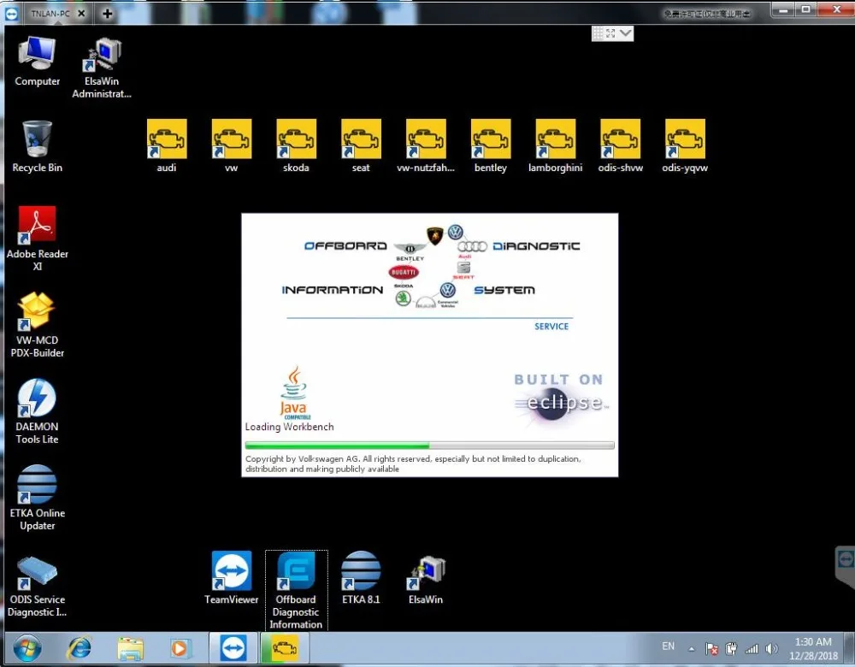Image resolution: width=855 pixels, height=667 pixels.
Task: Launch Internet Explorer from taskbar
Action: [x=80, y=648]
